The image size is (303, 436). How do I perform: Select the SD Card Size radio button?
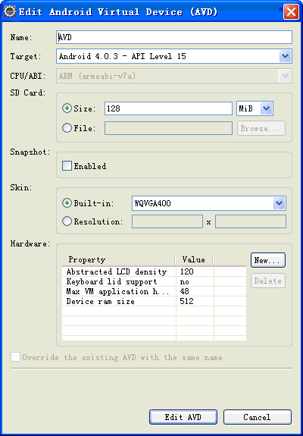[x=67, y=108]
